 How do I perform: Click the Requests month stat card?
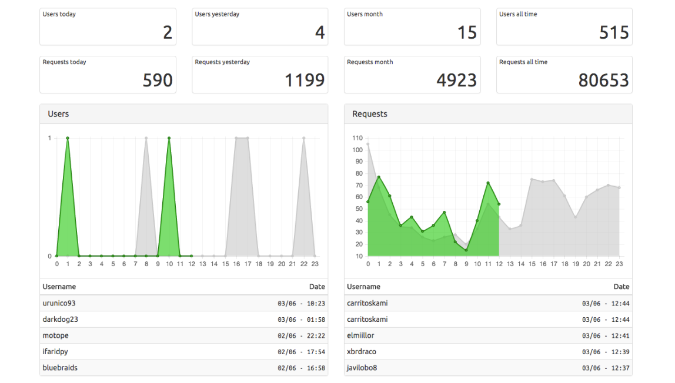412,75
